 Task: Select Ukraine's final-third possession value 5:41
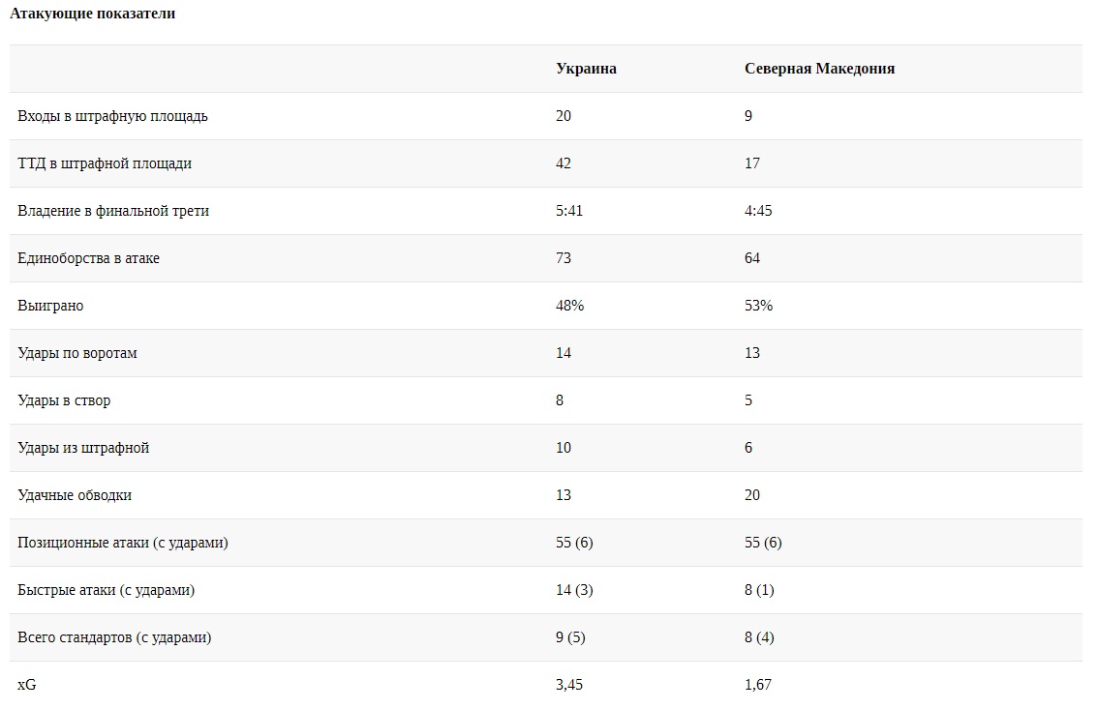(569, 211)
